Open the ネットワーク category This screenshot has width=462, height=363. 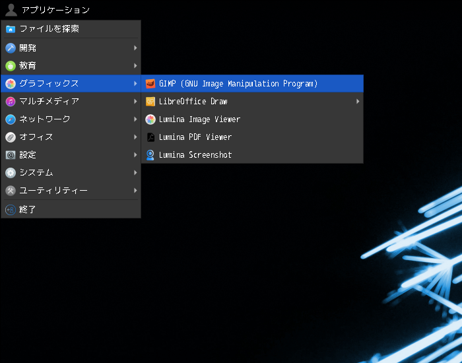coord(71,119)
